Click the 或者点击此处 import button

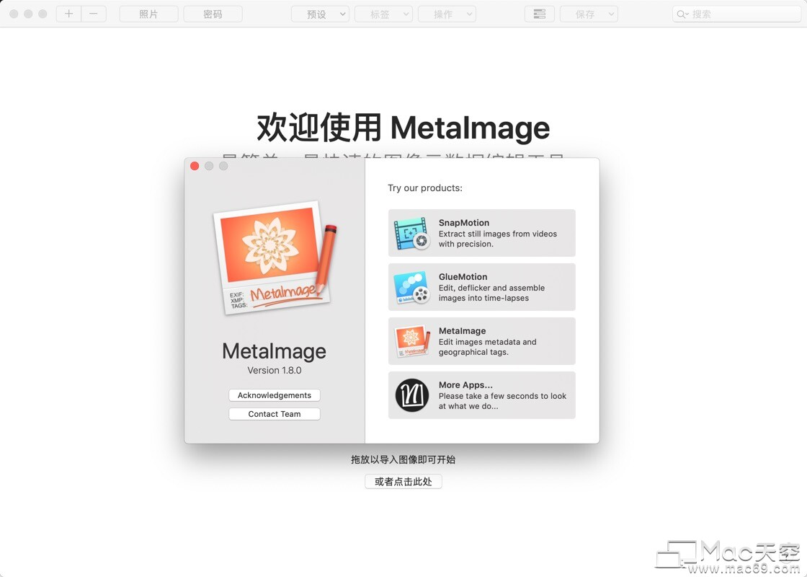403,482
